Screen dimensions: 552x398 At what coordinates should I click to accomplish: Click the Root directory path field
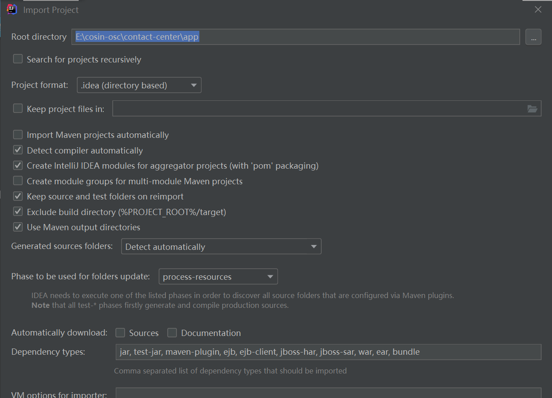(295, 37)
